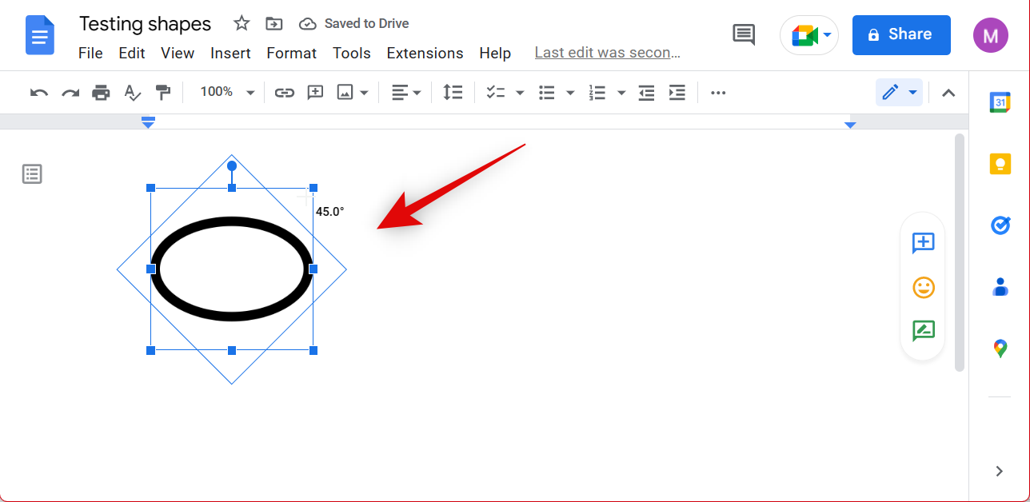Open the Extensions menu
This screenshot has height=502, width=1030.
(425, 54)
